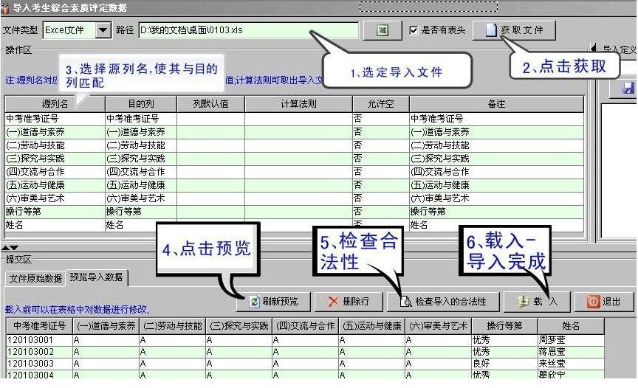Collapse panel using the up/down splitter arrows
The height and width of the screenshot is (388, 638).
(10, 247)
